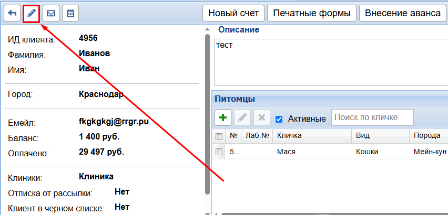This screenshot has width=448, height=215.
Task: Focus the Поиск по кличке search field
Action: point(372,117)
